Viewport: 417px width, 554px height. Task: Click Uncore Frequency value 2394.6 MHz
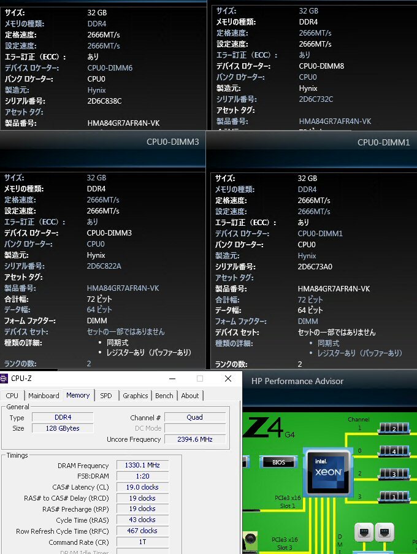pyautogui.click(x=195, y=439)
